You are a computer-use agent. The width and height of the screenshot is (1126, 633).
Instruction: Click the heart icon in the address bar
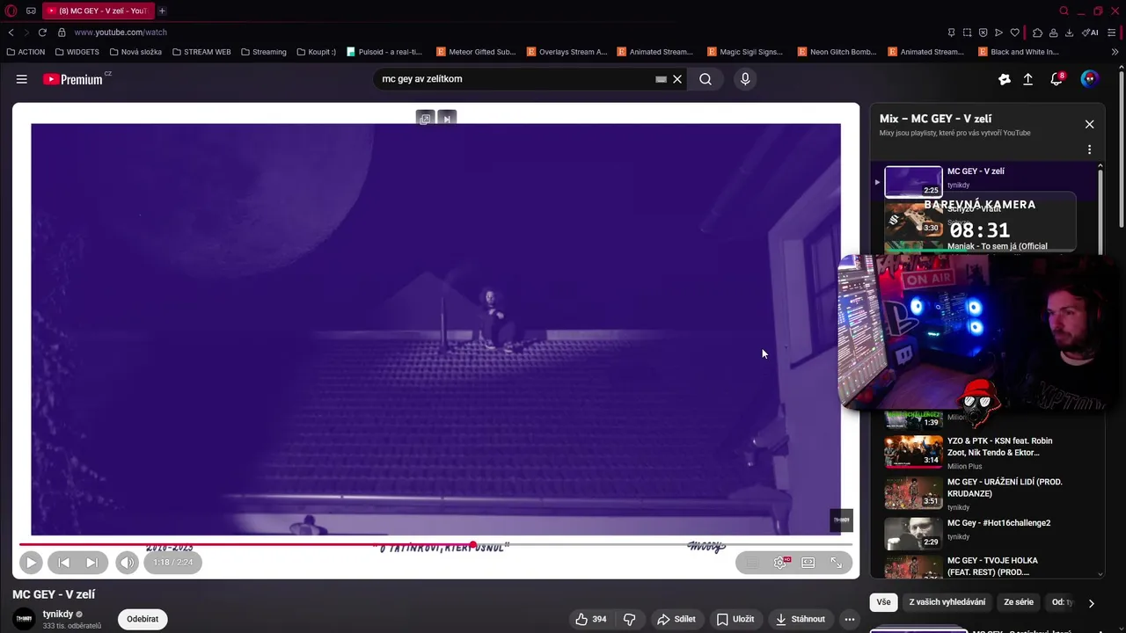(1014, 33)
